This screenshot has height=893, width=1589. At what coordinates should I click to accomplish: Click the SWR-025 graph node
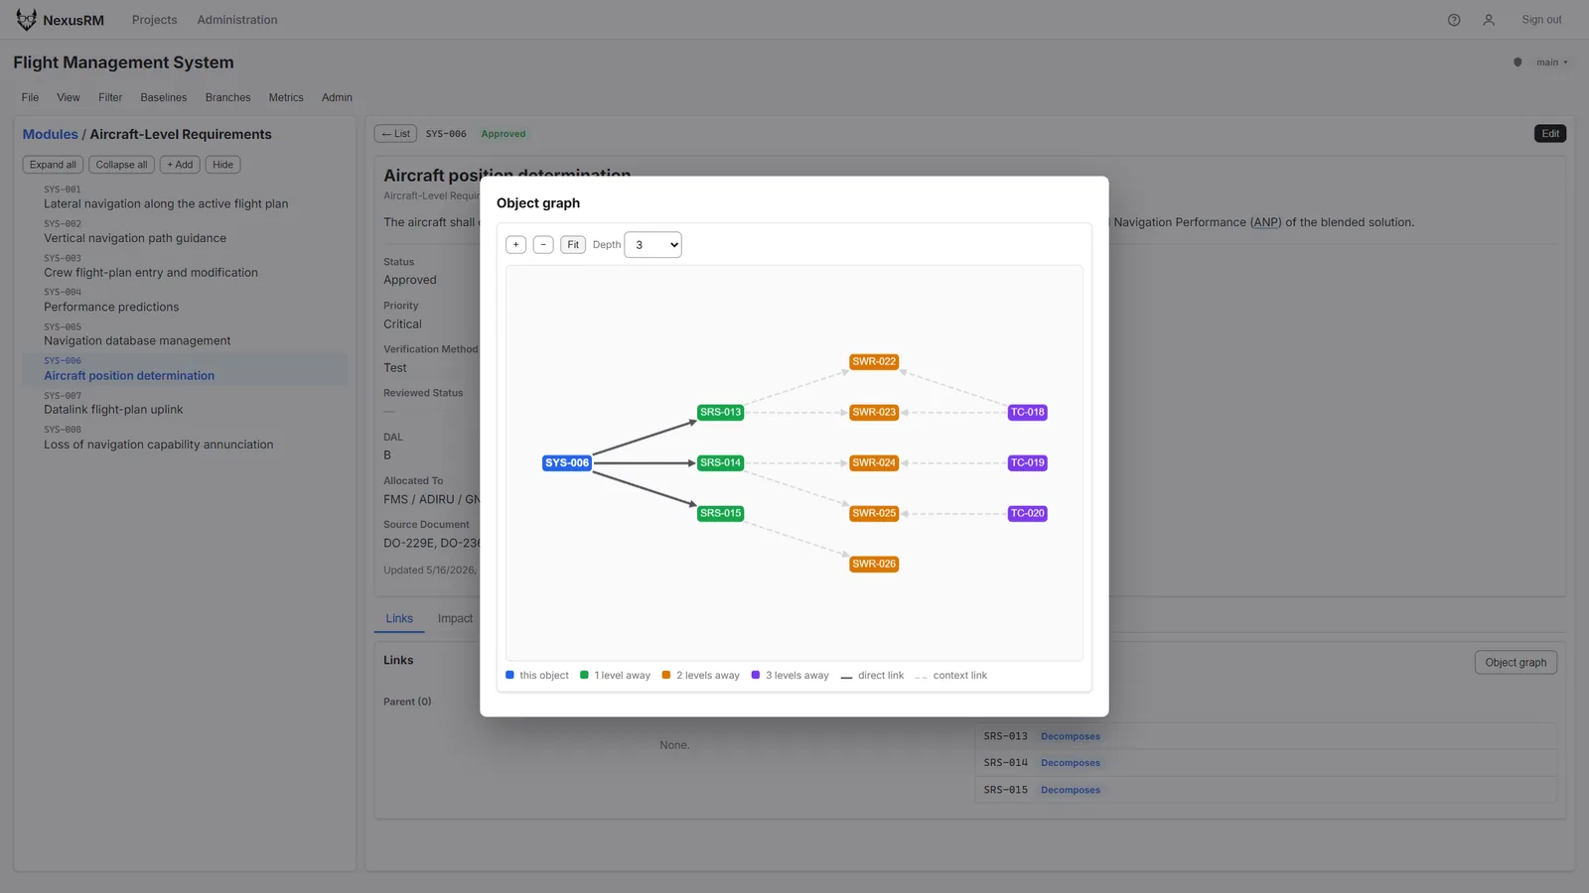(874, 514)
